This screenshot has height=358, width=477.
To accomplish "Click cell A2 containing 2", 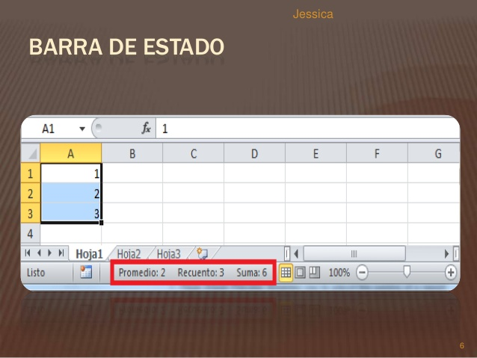I will 70,194.
